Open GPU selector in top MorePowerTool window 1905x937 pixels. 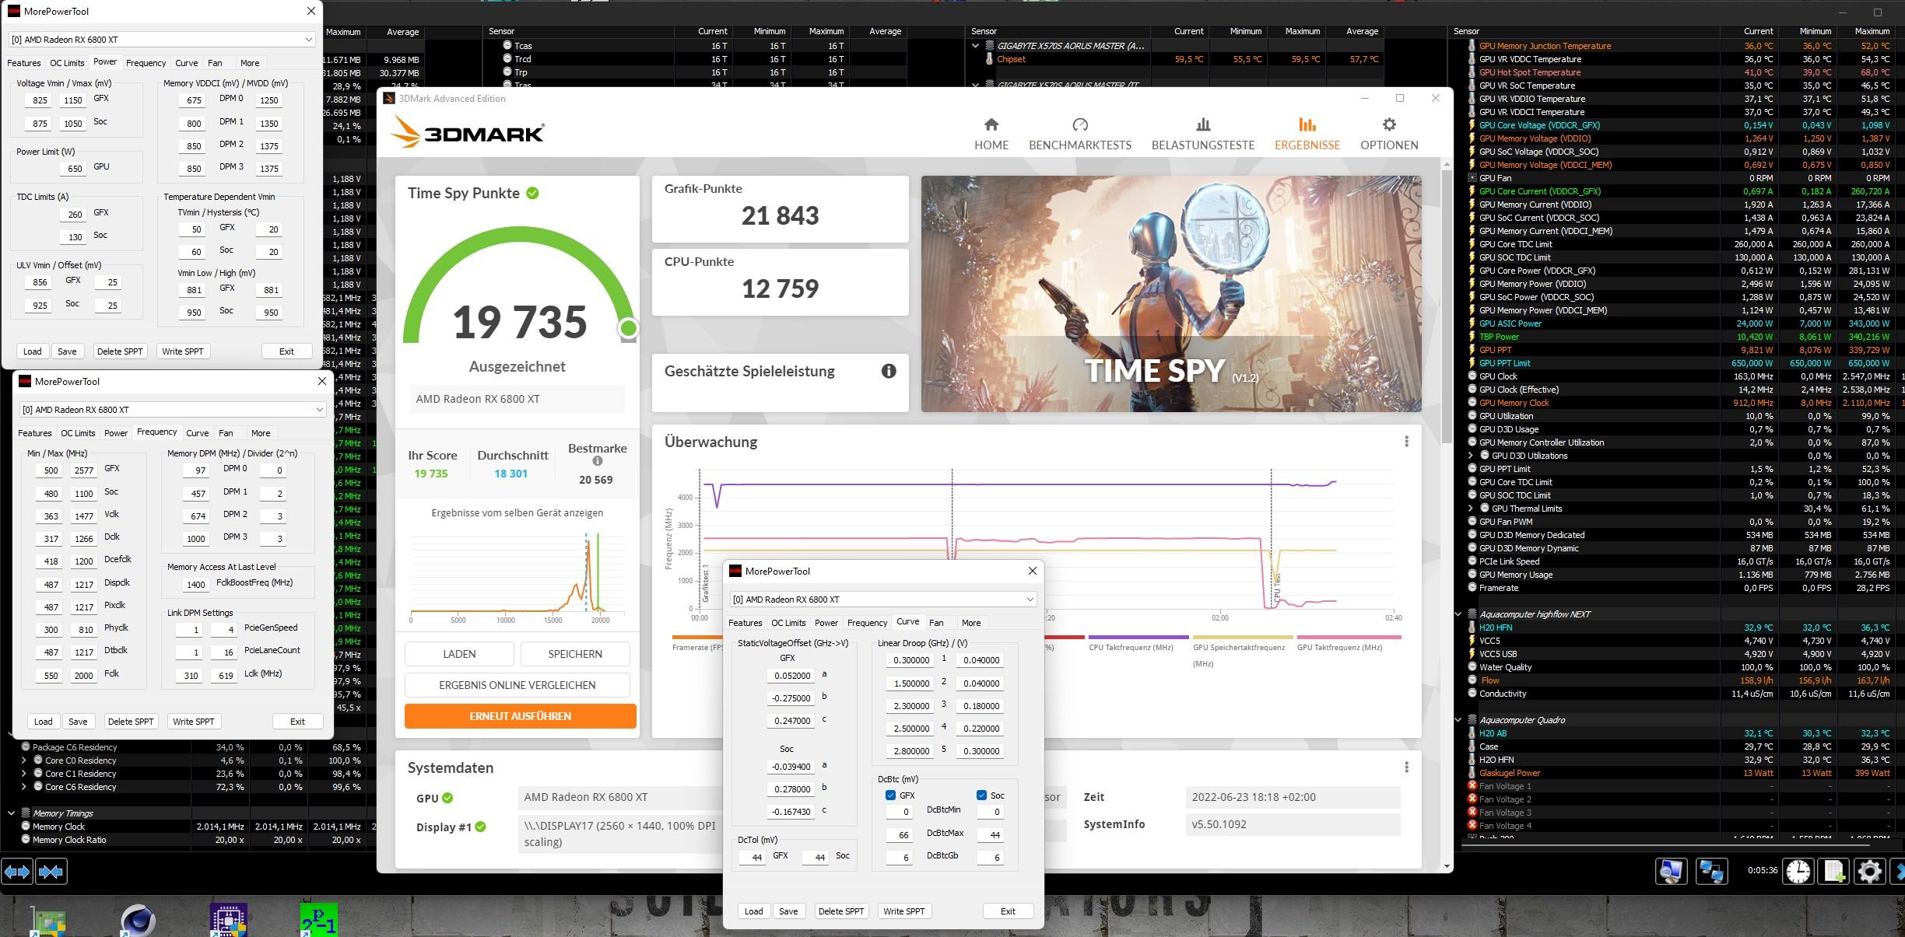[162, 40]
